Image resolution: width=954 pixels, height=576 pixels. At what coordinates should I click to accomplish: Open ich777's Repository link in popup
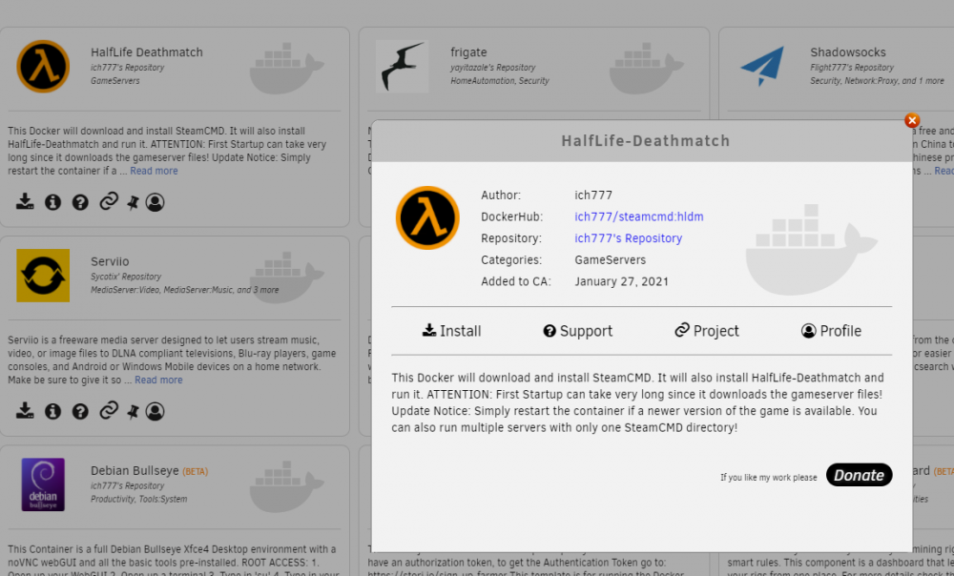(628, 238)
